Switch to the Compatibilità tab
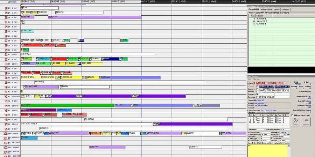This screenshot has width=315, height=157. point(254,9)
